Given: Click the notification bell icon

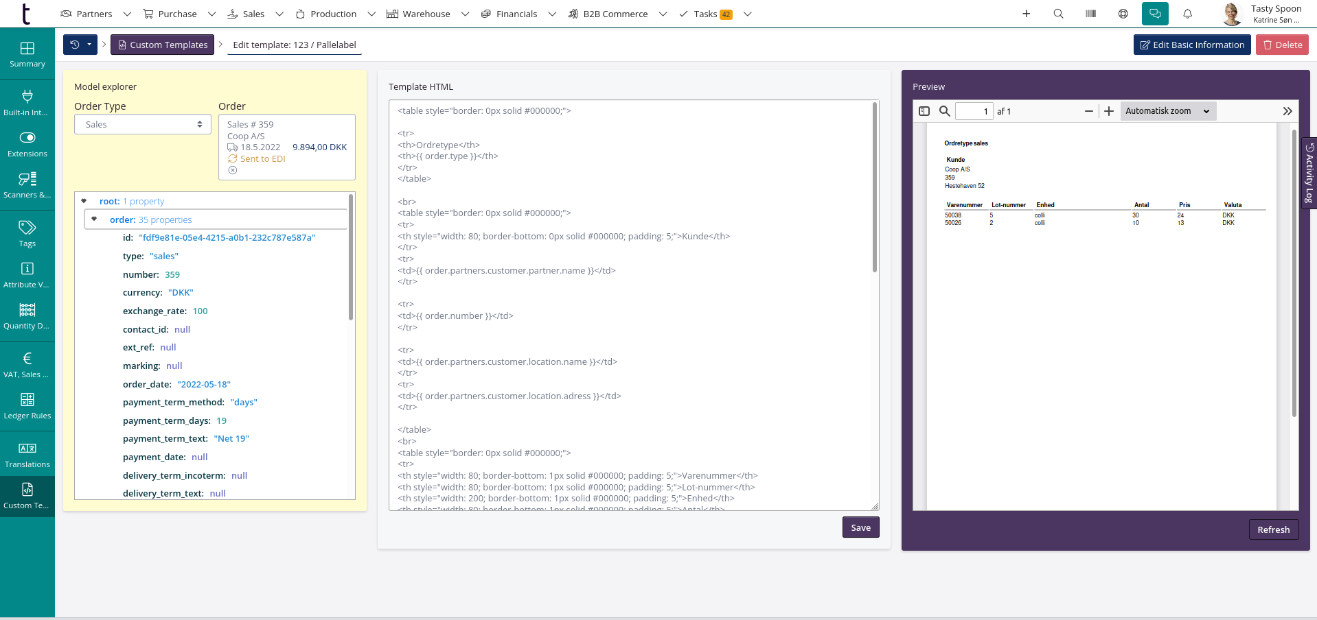Looking at the screenshot, I should (x=1187, y=14).
